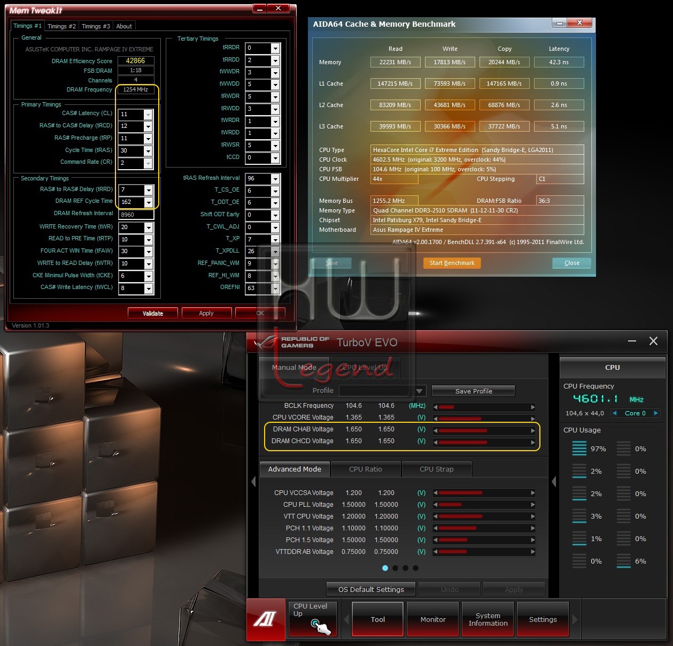Select the CPU Strap tab
673x646 pixels.
coord(437,469)
